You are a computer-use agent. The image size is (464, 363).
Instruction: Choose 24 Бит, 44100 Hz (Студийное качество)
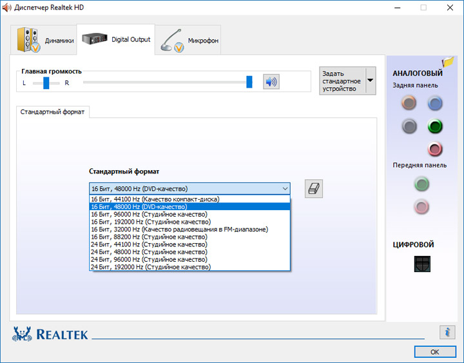tap(189, 244)
